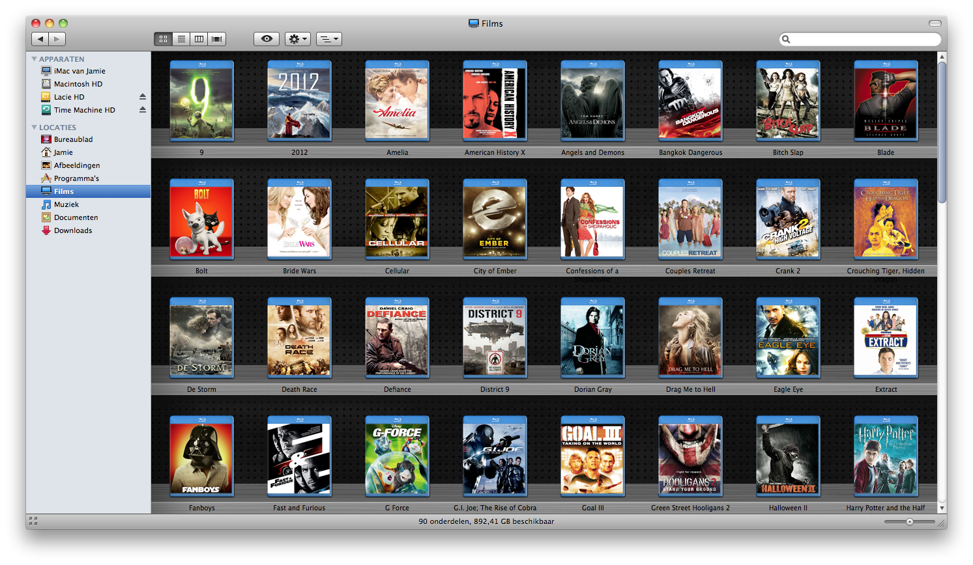Adjust the icon size slider
This screenshot has width=973, height=565.
point(909,521)
